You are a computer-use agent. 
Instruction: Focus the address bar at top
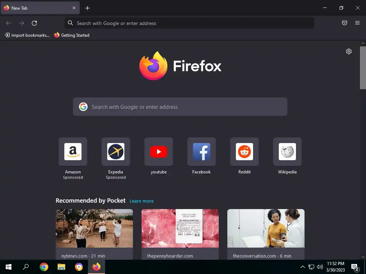pos(189,23)
